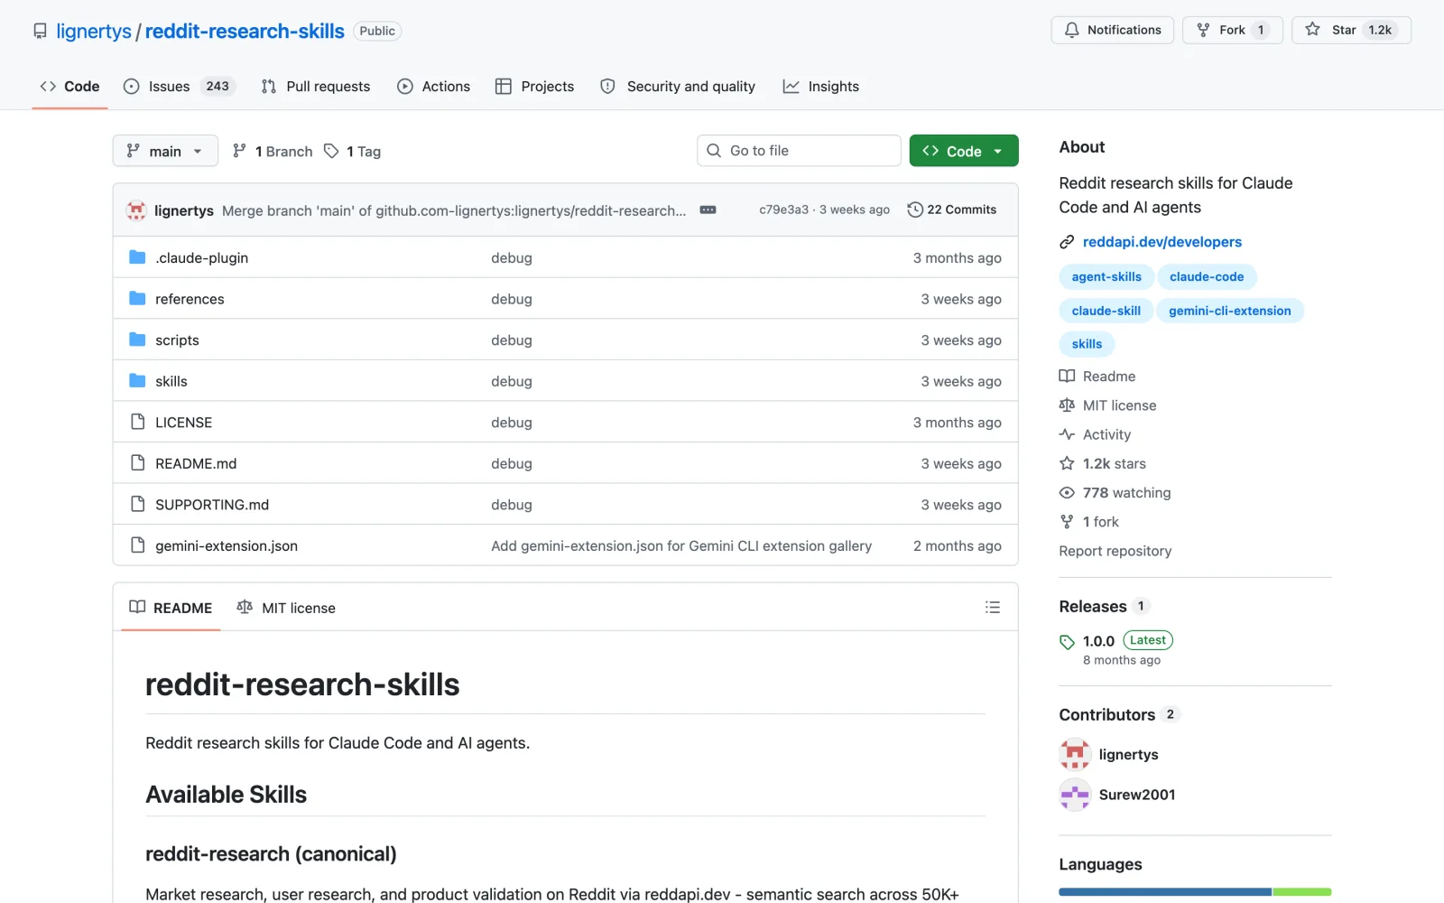Open the README.md file

click(196, 463)
